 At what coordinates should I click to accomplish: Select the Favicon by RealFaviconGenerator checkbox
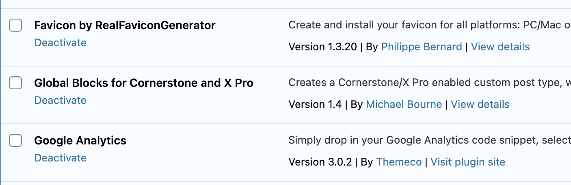point(15,26)
